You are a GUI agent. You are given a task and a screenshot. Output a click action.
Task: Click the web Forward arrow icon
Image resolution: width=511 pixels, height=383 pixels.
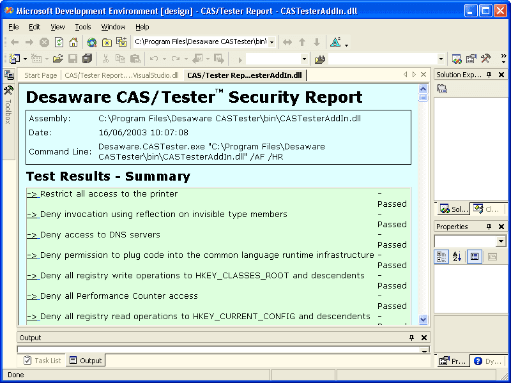click(x=29, y=42)
